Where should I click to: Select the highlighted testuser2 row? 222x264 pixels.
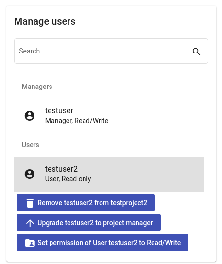pyautogui.click(x=109, y=174)
